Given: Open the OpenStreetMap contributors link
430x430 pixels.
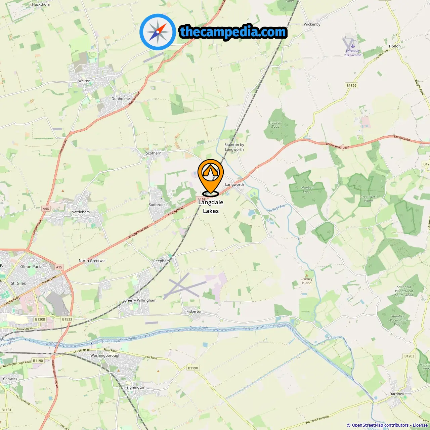Looking at the screenshot, I should [x=380, y=425].
